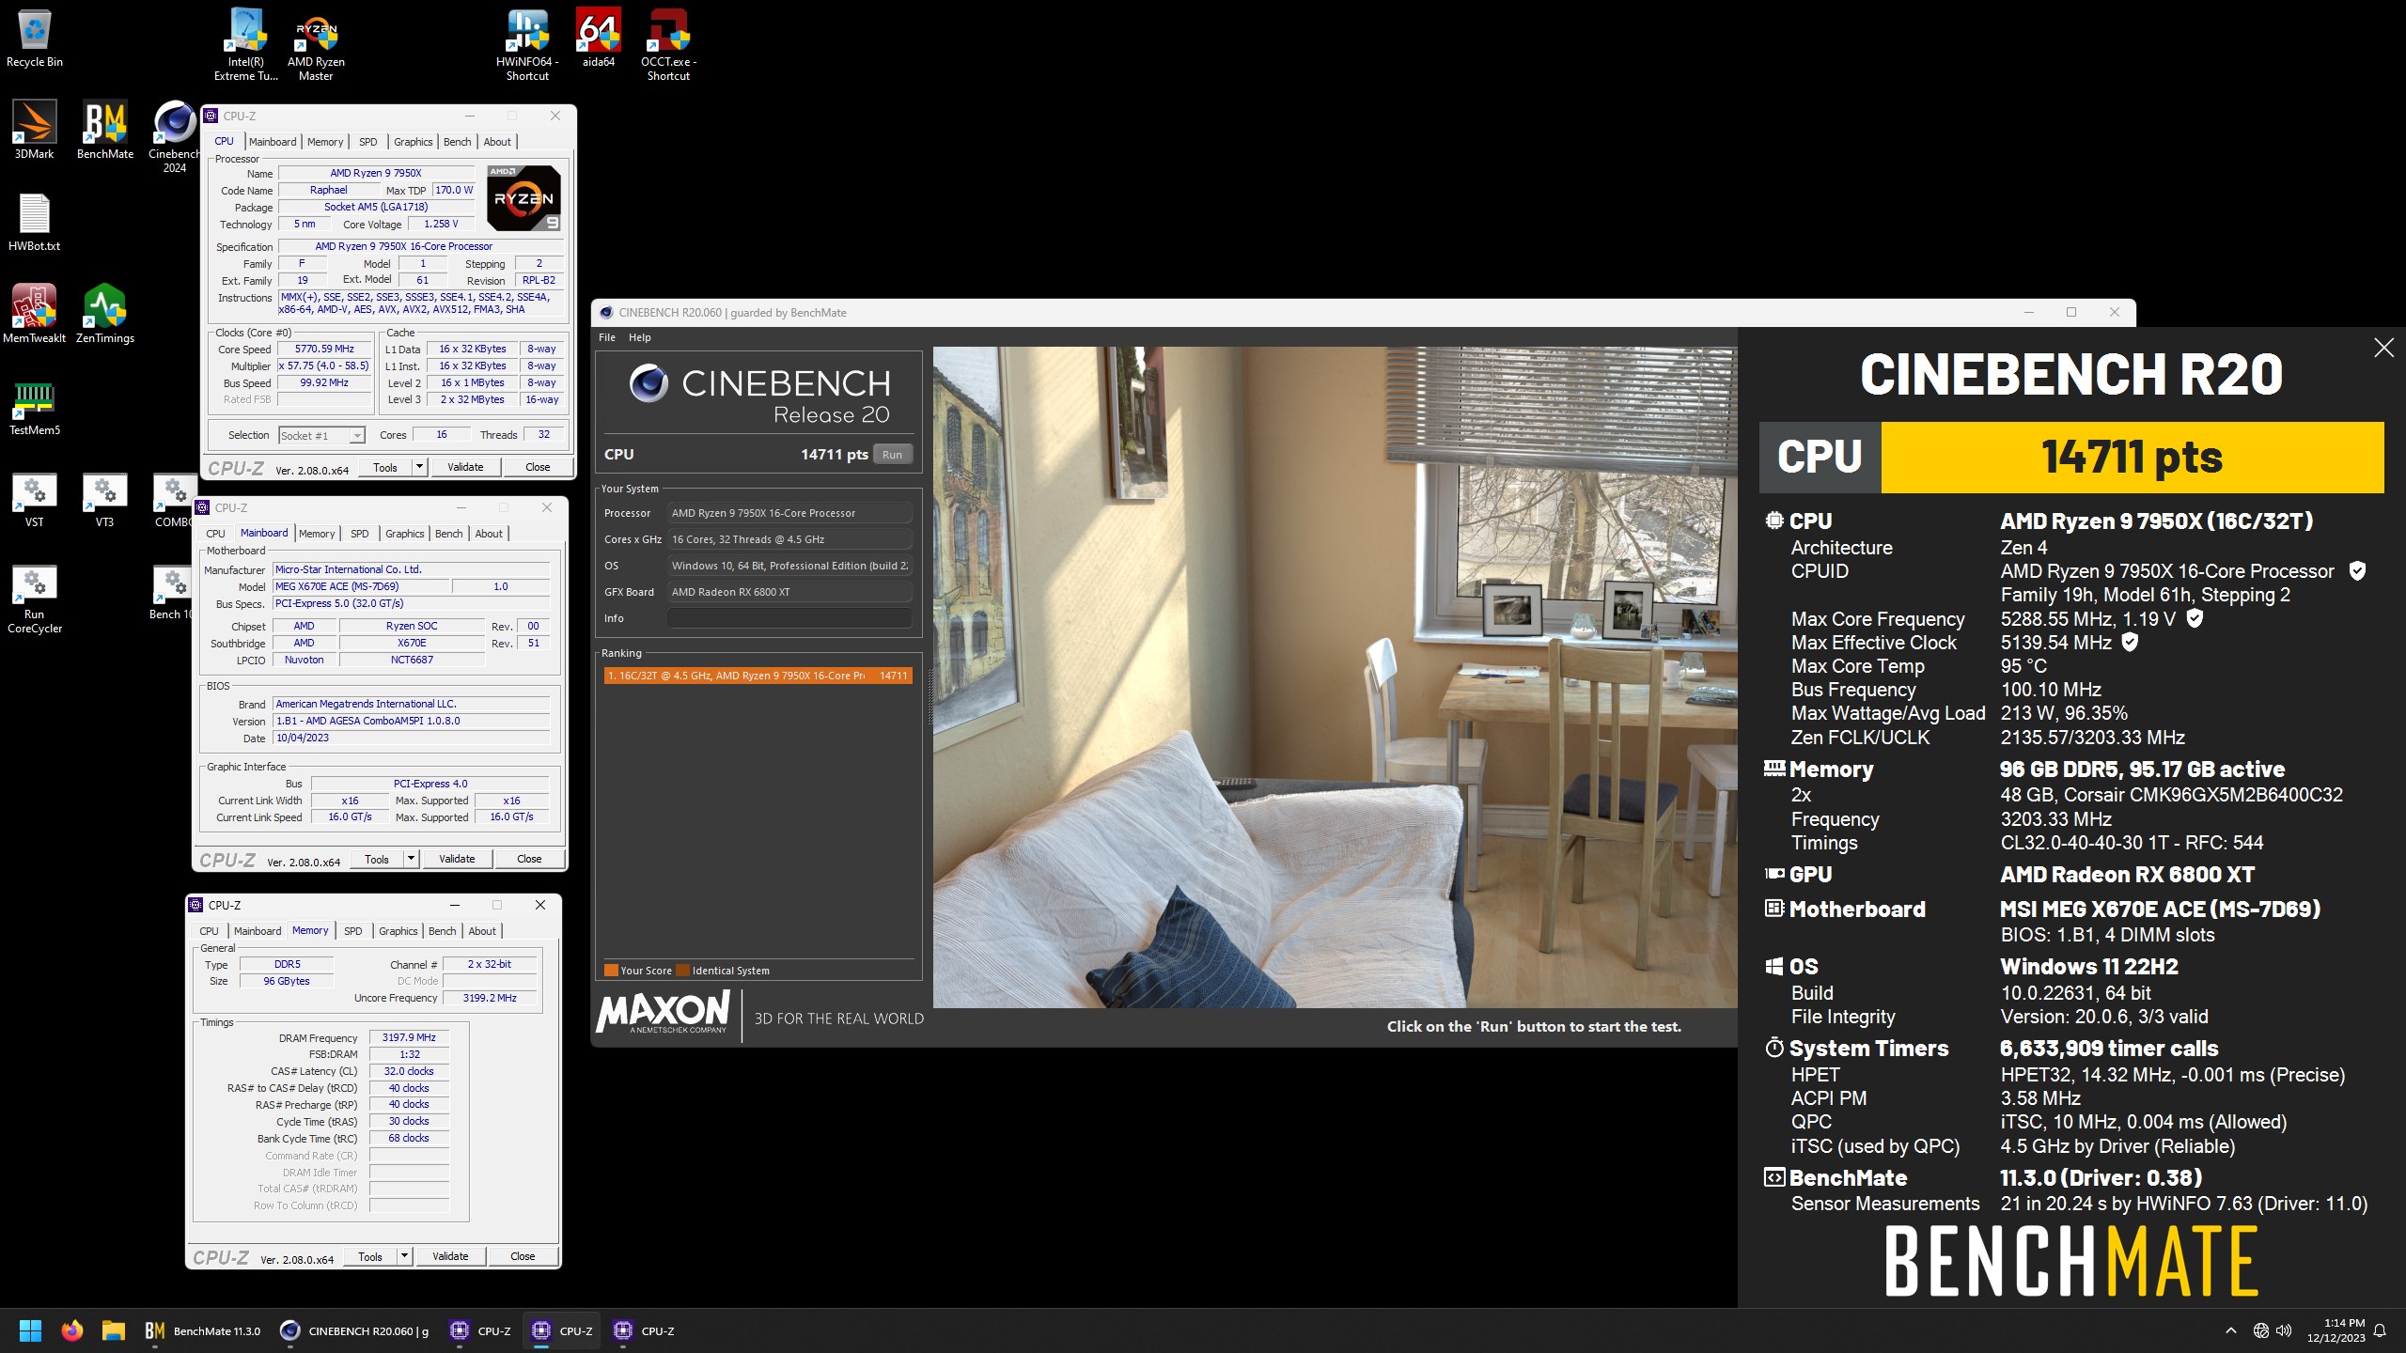The height and width of the screenshot is (1353, 2406).
Task: Expand Tools dropdown arrow in CPU-Z Mainboard window
Action: click(411, 859)
